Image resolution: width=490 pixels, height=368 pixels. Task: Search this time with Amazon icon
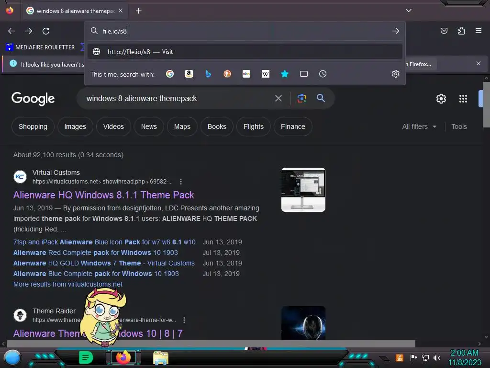[x=189, y=74]
